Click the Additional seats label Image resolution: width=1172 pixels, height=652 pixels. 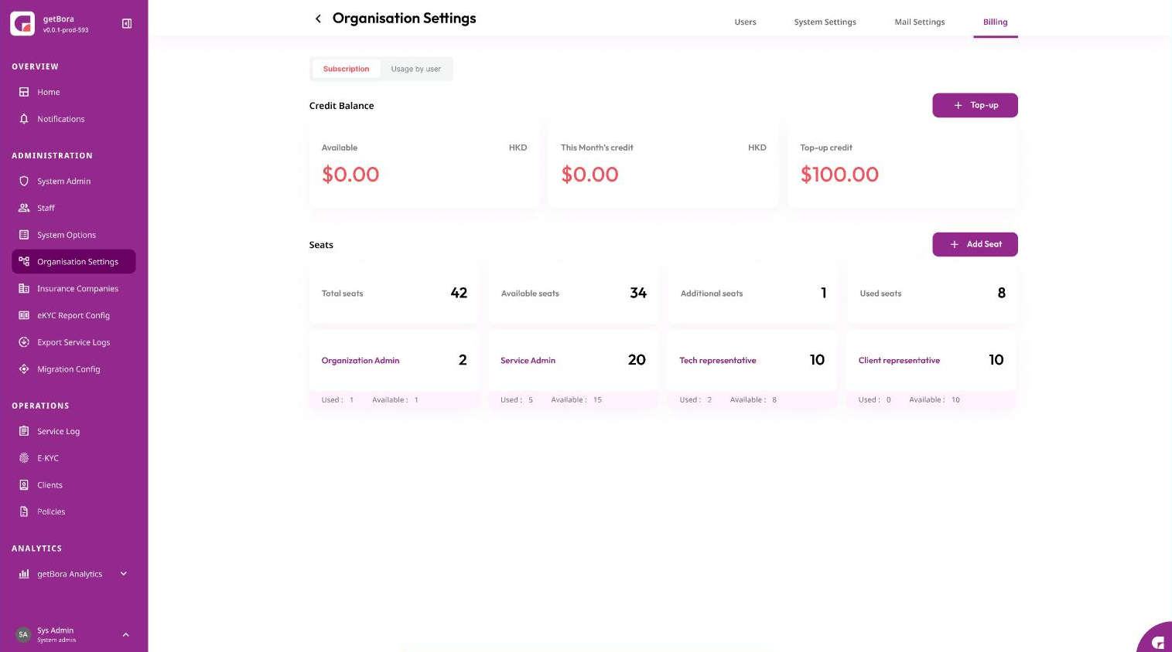point(712,294)
